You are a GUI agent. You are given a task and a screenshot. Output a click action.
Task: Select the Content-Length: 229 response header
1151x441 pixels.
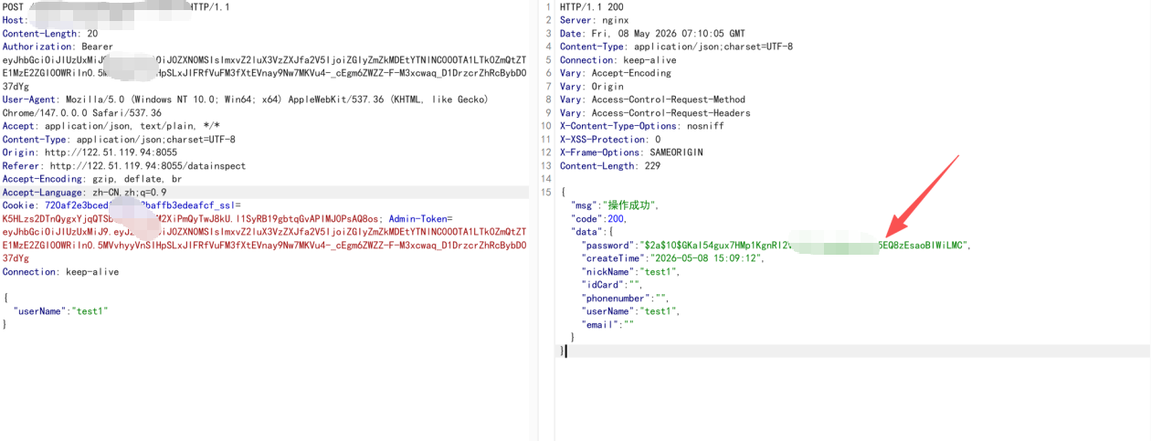coord(610,166)
